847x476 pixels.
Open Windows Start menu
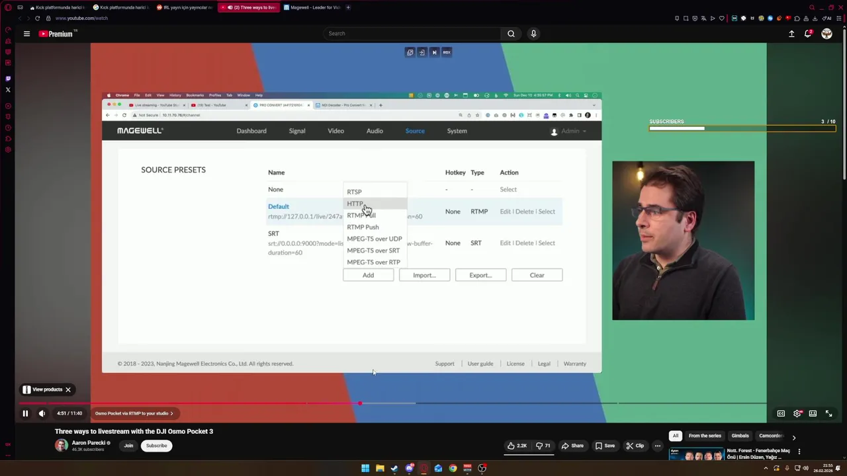pos(365,468)
